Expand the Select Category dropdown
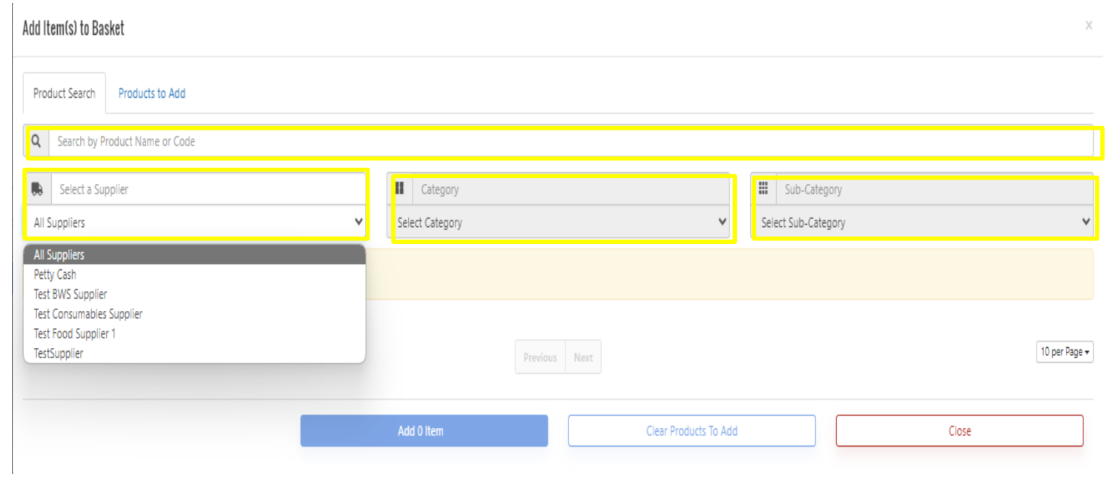Screen dimensions: 1113x480 [560, 223]
